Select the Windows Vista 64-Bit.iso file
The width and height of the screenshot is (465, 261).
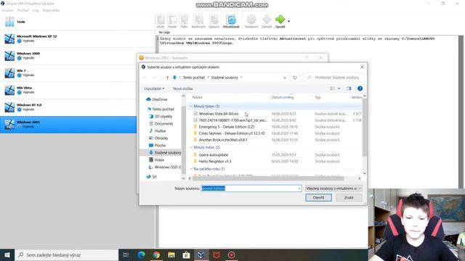[x=219, y=114]
